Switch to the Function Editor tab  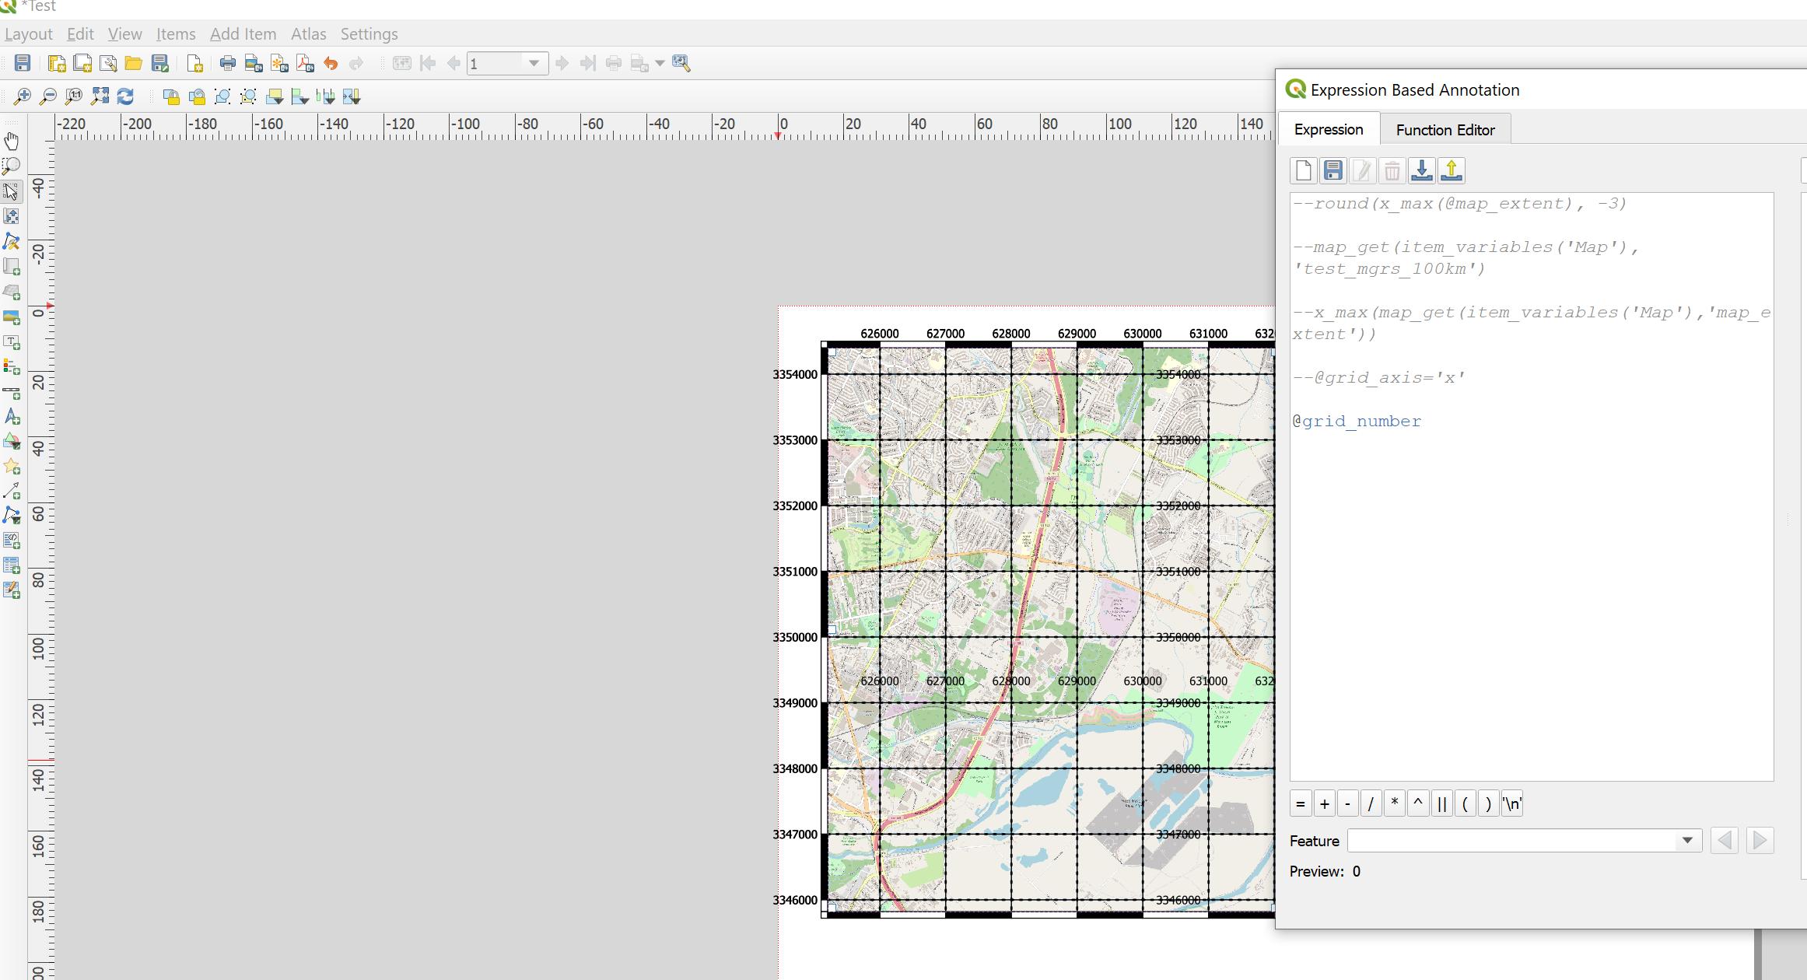tap(1445, 130)
